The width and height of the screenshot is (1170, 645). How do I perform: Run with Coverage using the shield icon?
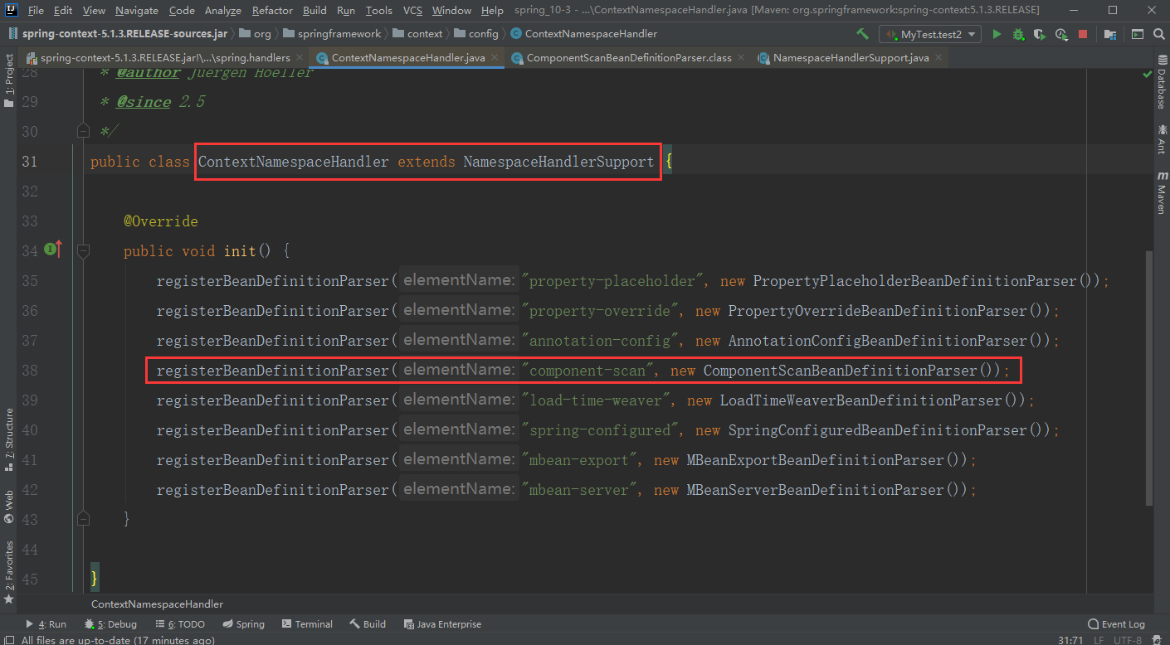click(1040, 34)
